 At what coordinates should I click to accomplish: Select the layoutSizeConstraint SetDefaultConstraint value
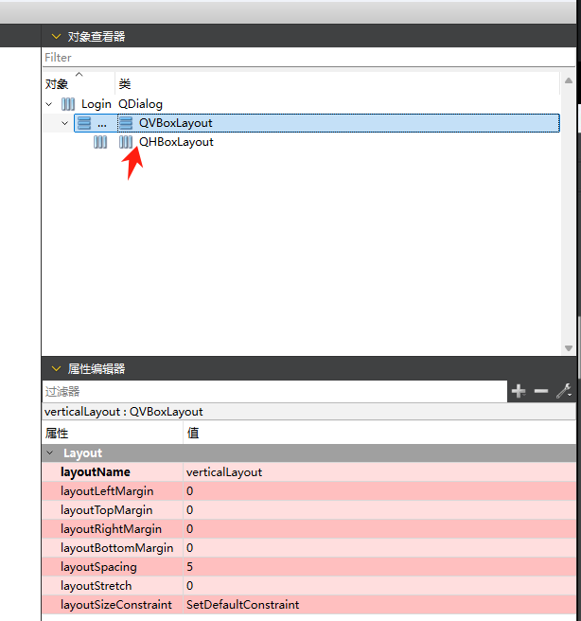point(379,605)
